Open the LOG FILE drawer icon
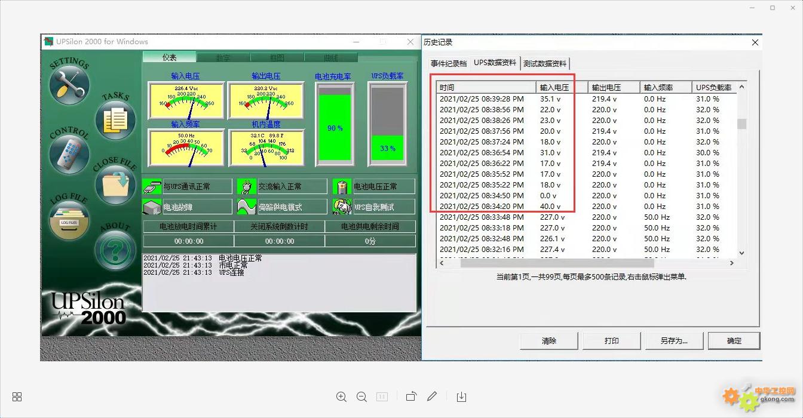803x418 pixels. coord(69,221)
